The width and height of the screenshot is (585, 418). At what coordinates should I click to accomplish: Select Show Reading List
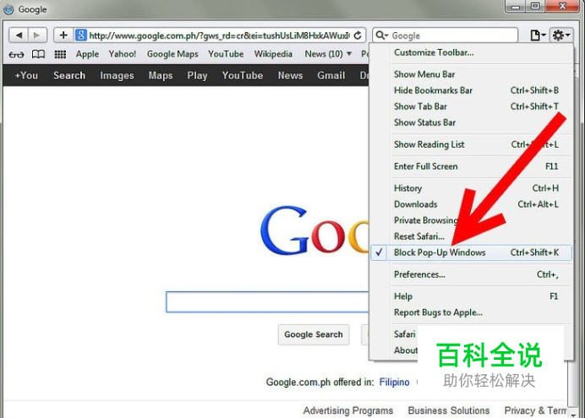[471, 144]
